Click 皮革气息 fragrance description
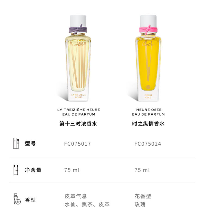 click(x=76, y=196)
